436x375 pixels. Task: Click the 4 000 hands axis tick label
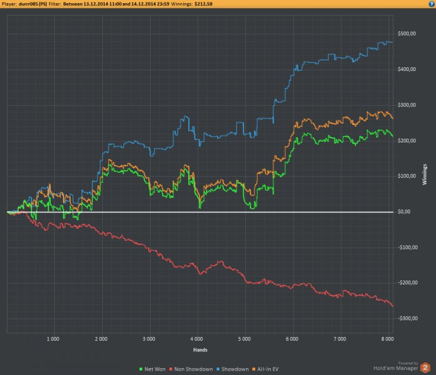[197, 339]
